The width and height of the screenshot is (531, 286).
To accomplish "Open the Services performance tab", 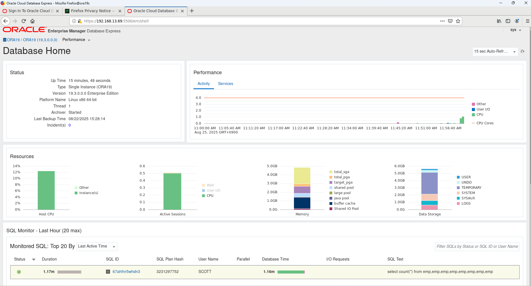I will point(226,84).
